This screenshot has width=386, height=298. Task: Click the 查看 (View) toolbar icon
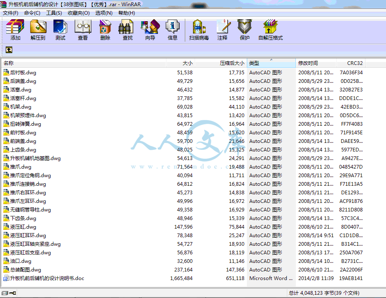[83, 27]
